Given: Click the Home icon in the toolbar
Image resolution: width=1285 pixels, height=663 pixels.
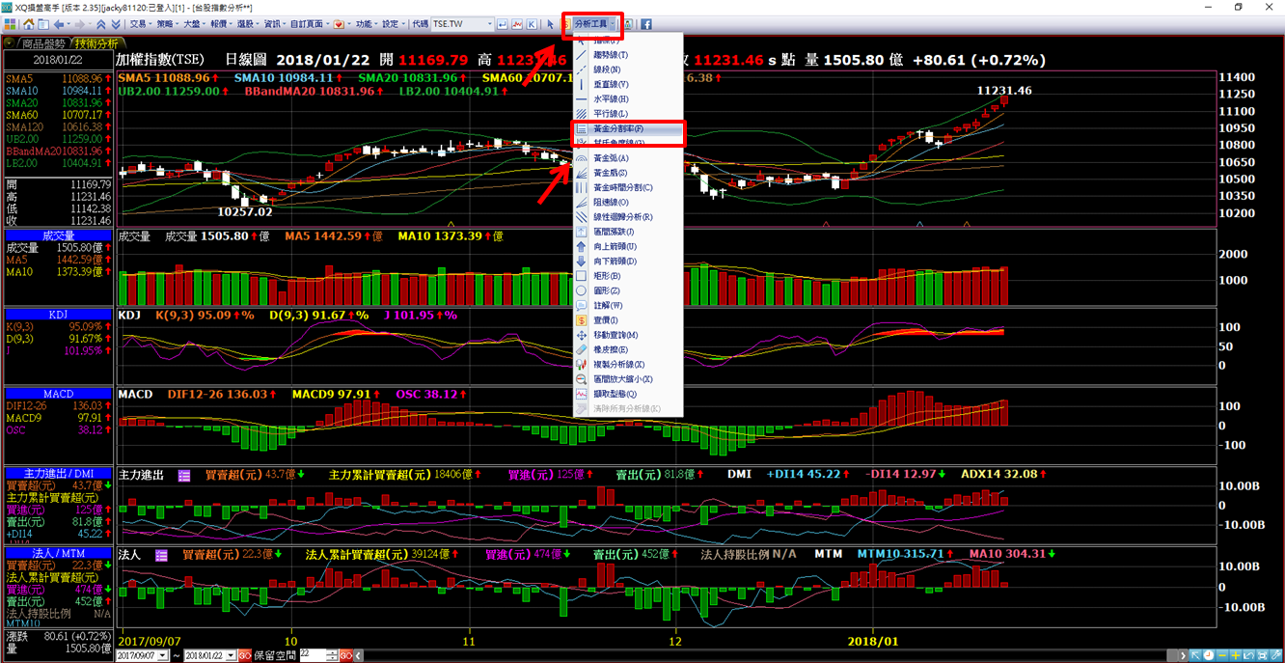Looking at the screenshot, I should click(28, 24).
